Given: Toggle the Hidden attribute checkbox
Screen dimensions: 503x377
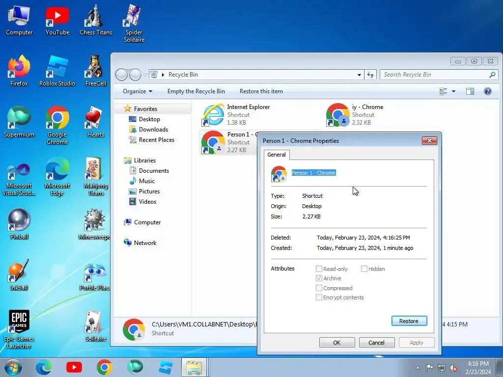Looking at the screenshot, I should 364,269.
